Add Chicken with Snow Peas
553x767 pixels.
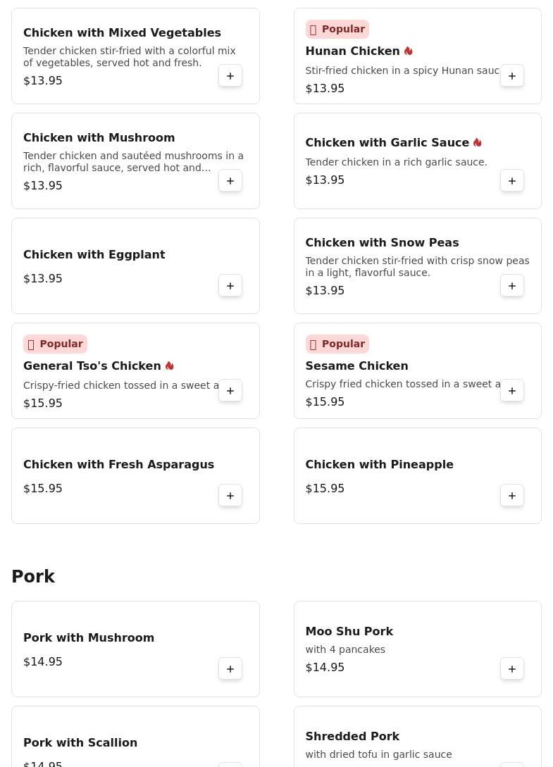[x=512, y=286]
